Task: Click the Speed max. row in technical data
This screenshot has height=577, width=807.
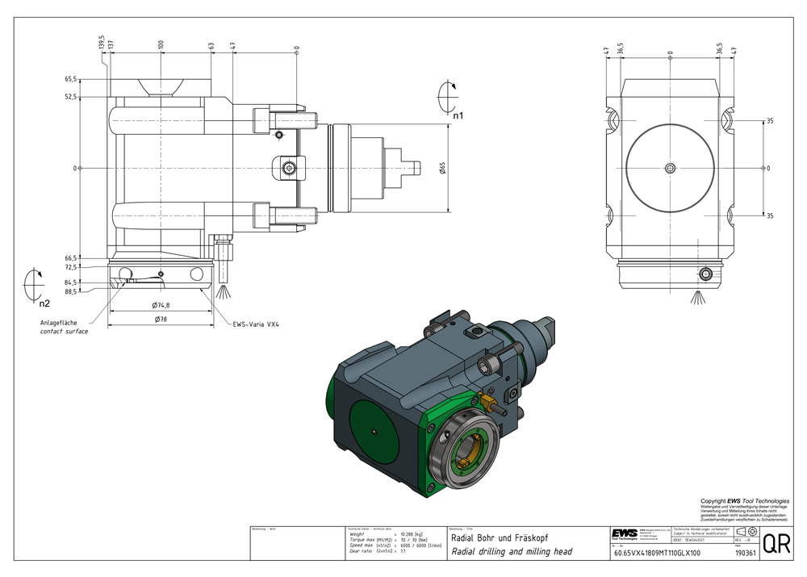Action: coord(395,545)
